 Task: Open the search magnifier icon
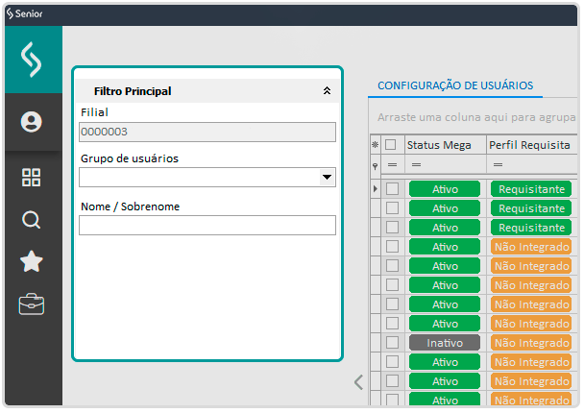pos(32,220)
